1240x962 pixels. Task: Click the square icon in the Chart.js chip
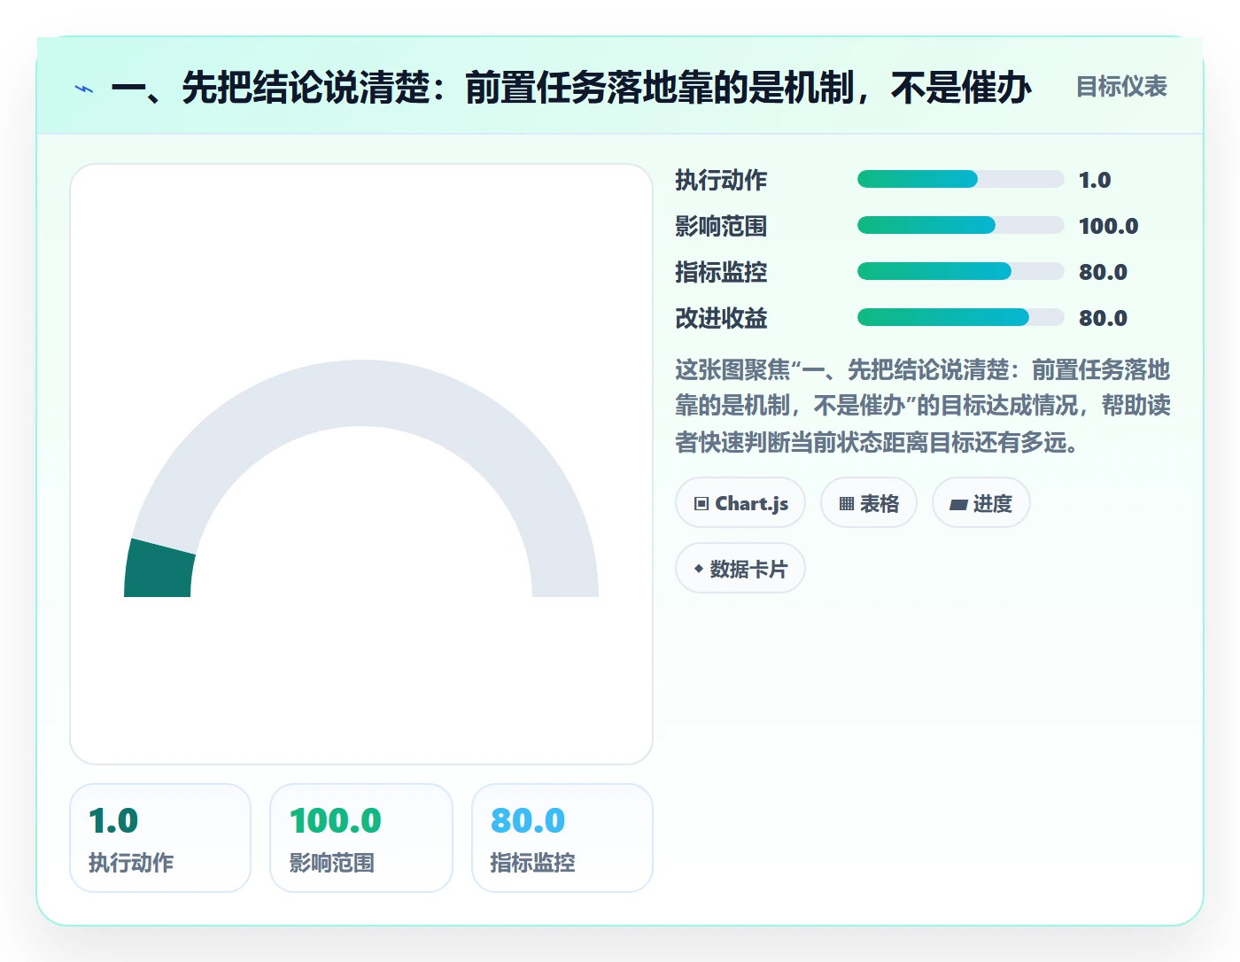[x=701, y=504]
